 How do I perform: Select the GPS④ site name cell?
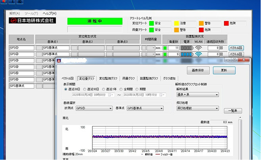22,67
